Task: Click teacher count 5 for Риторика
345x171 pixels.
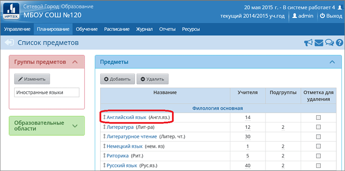Action: pyautogui.click(x=248, y=156)
